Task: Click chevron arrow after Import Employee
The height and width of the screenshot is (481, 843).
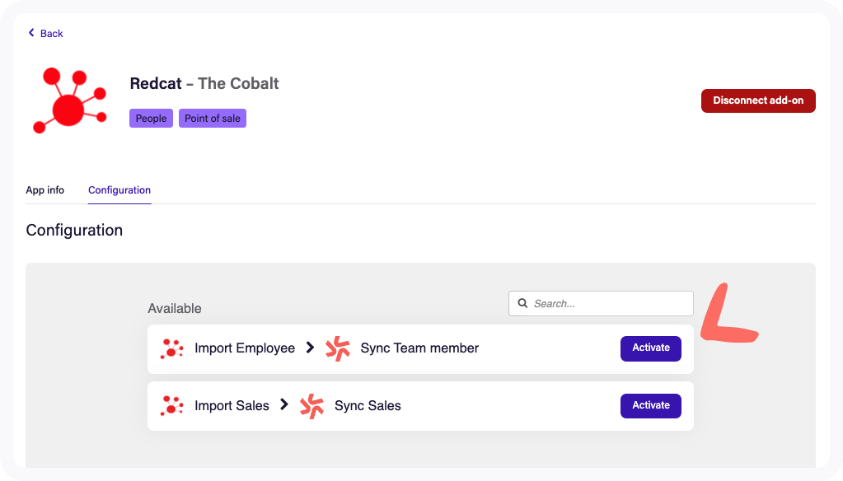Action: point(310,348)
